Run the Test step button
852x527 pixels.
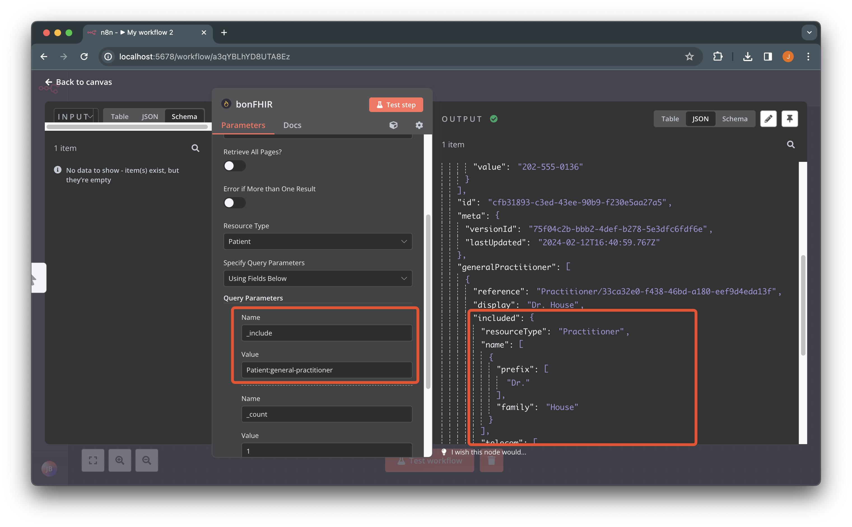tap(396, 105)
